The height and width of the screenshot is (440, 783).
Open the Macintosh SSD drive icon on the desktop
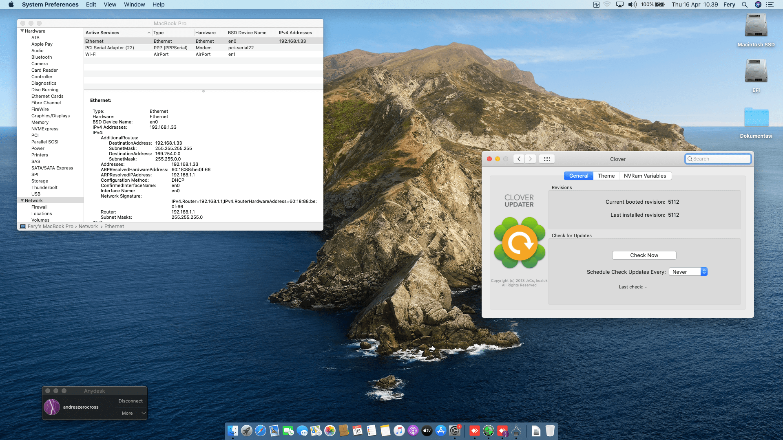(756, 26)
